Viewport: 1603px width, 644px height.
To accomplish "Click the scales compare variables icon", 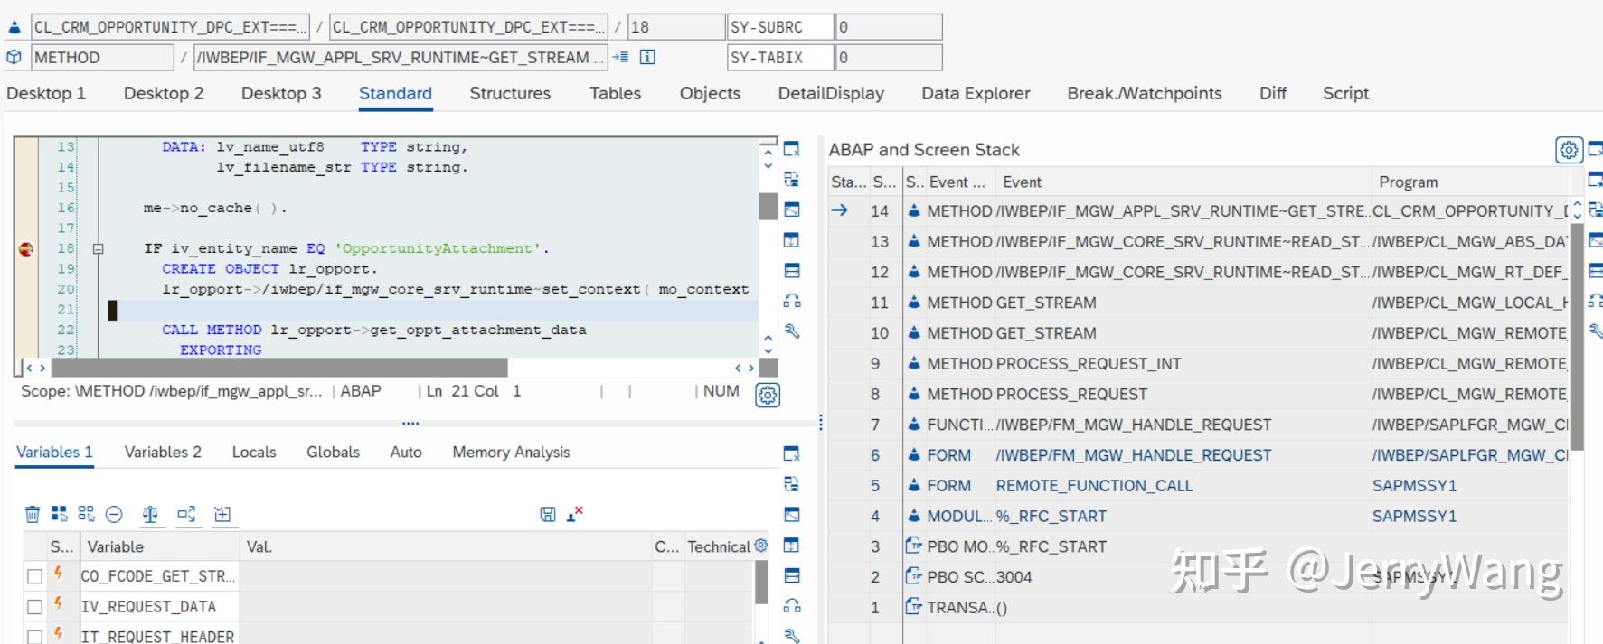I will (150, 514).
